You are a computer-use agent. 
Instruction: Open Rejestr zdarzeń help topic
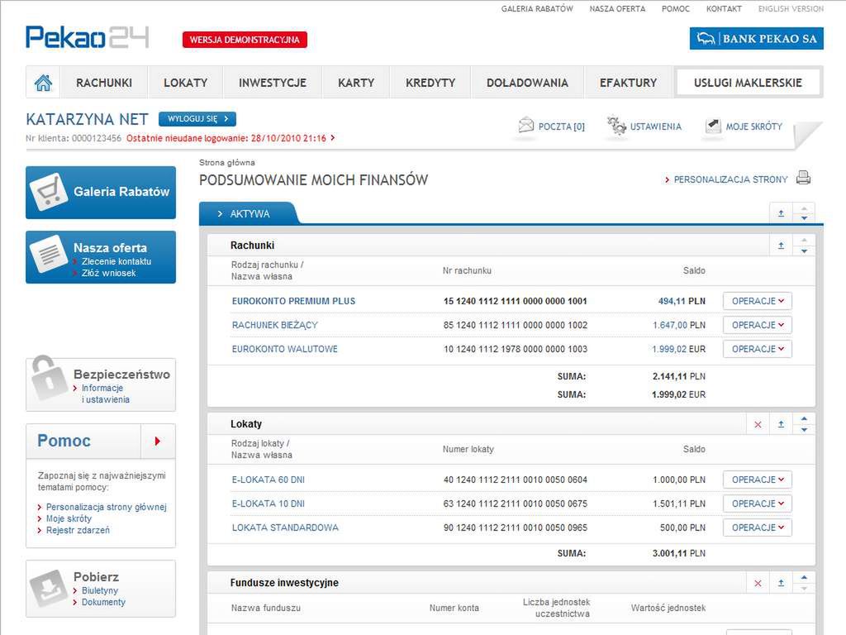tap(78, 530)
